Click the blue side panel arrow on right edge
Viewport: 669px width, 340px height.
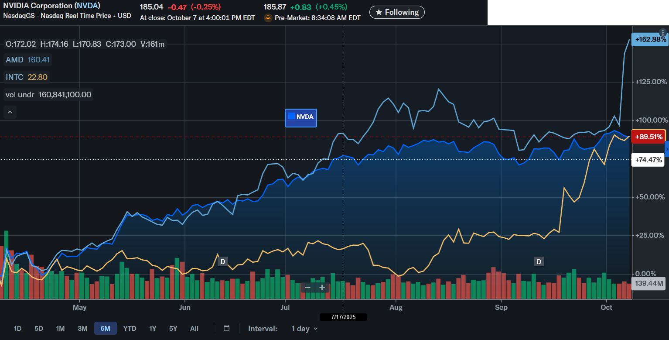click(666, 149)
